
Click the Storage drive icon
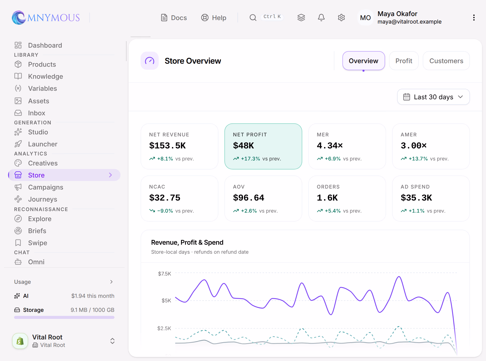click(x=17, y=310)
